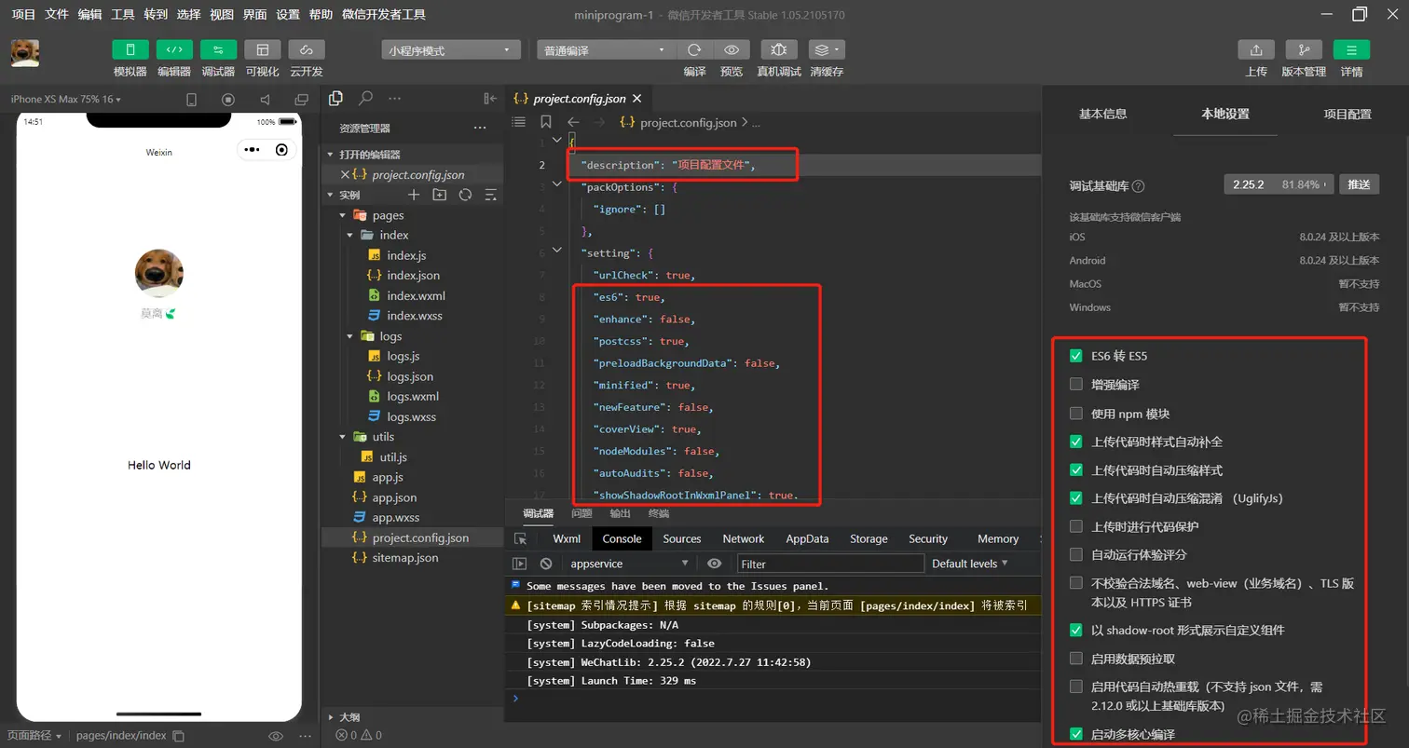Click the 推送 button
The height and width of the screenshot is (748, 1409).
point(1360,184)
